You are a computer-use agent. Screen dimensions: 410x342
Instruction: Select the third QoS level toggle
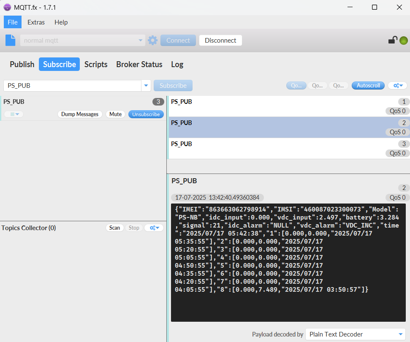(x=338, y=85)
